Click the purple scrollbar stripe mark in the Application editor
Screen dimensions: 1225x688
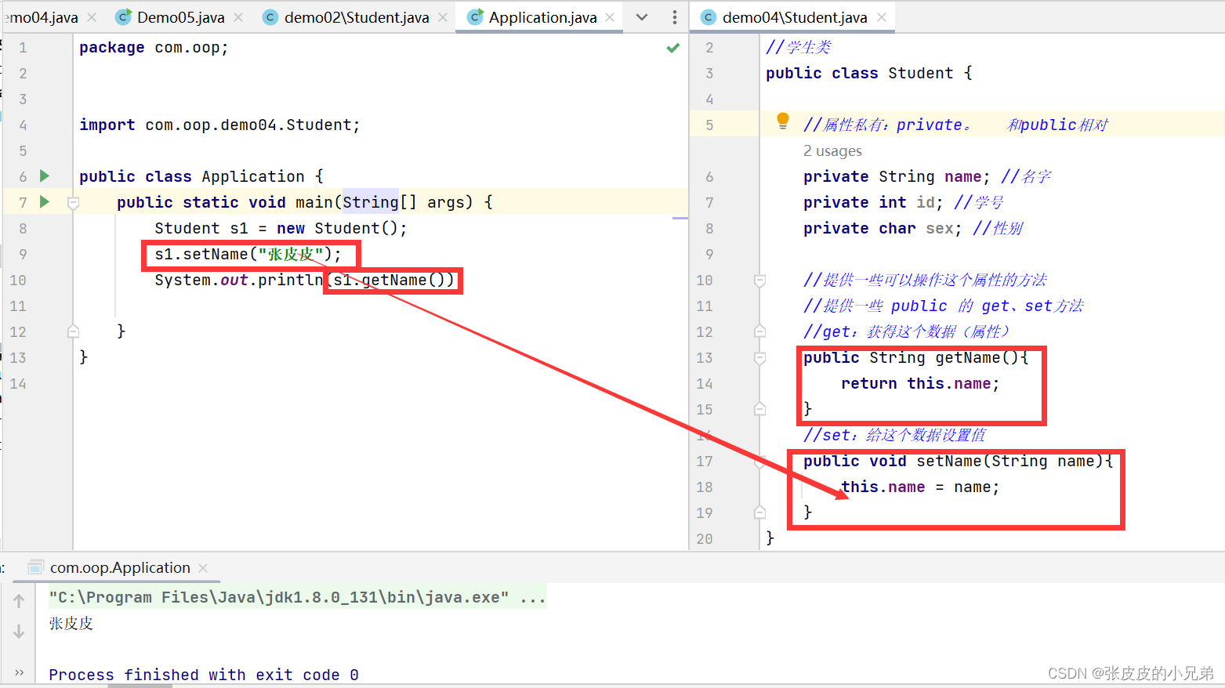pyautogui.click(x=680, y=218)
